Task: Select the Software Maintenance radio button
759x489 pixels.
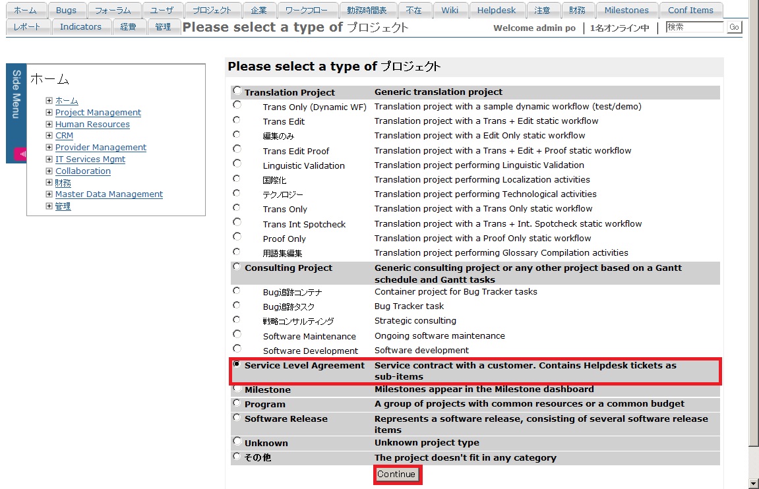Action: coord(237,333)
